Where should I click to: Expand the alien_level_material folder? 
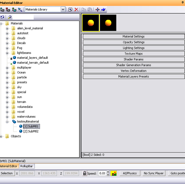[x=7, y=29]
